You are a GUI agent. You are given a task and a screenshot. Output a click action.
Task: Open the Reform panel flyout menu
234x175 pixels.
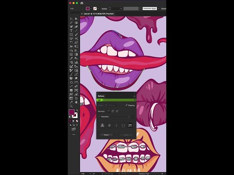pos(135,96)
